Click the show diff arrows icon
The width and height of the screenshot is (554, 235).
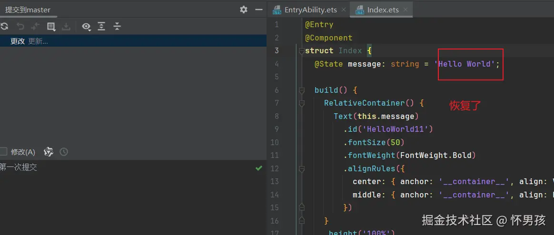(x=35, y=26)
